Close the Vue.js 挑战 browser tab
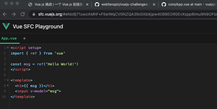The height and width of the screenshot is (109, 217). 87,4
